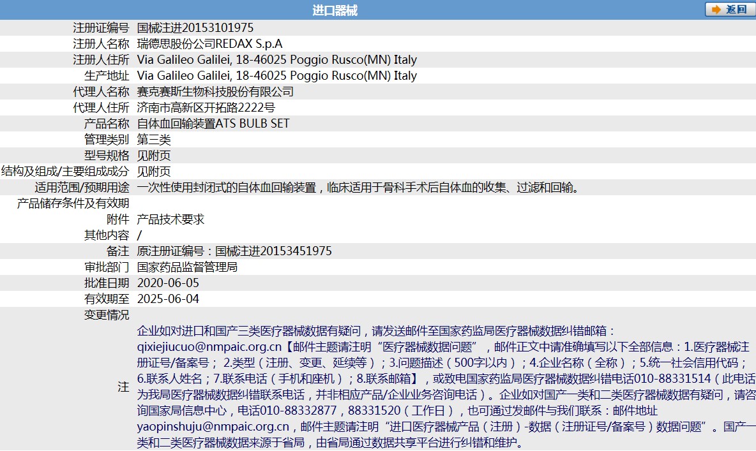Select registration number 国械注进20153101975
Viewport: 756px width, 451px height.
tap(195, 28)
